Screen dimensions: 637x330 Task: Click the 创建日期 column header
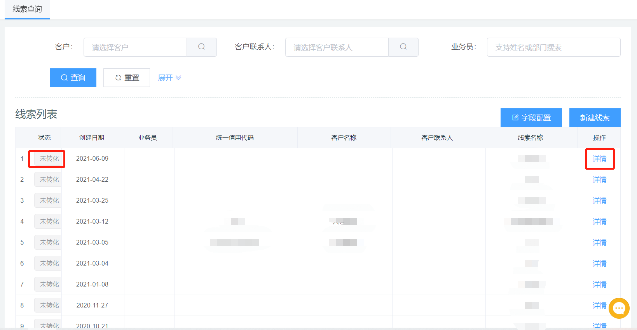pos(92,138)
